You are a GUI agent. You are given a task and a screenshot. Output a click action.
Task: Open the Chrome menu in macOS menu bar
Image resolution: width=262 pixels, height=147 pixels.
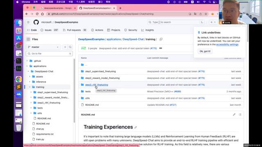tap(26, 2)
